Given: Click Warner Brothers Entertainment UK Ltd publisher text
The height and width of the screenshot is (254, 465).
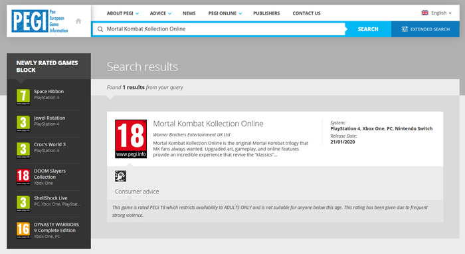Looking at the screenshot, I should tap(191, 135).
